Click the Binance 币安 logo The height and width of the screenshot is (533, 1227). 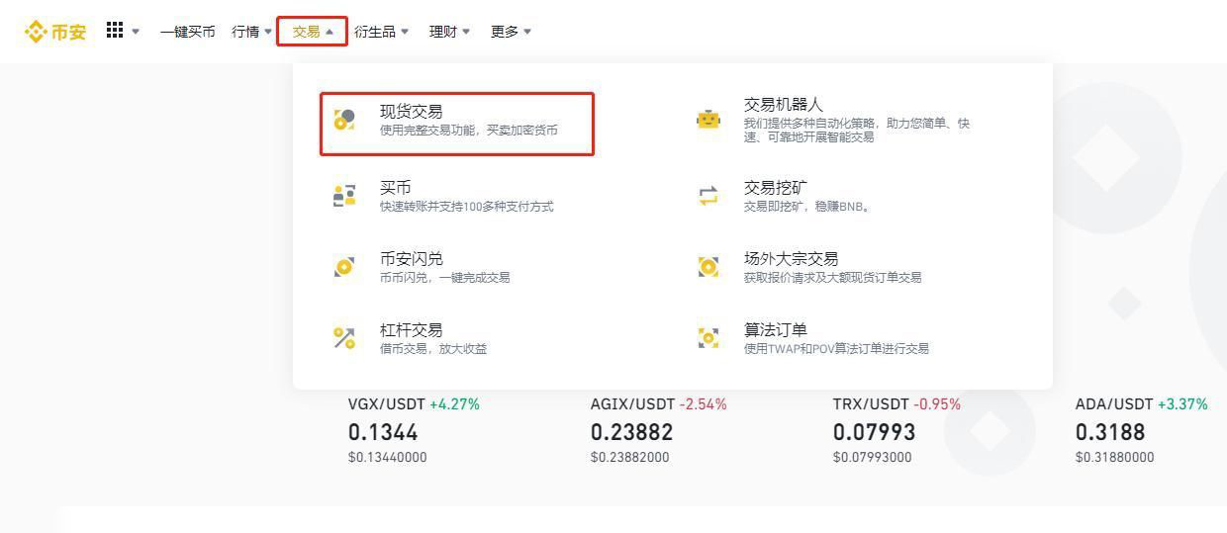(55, 32)
